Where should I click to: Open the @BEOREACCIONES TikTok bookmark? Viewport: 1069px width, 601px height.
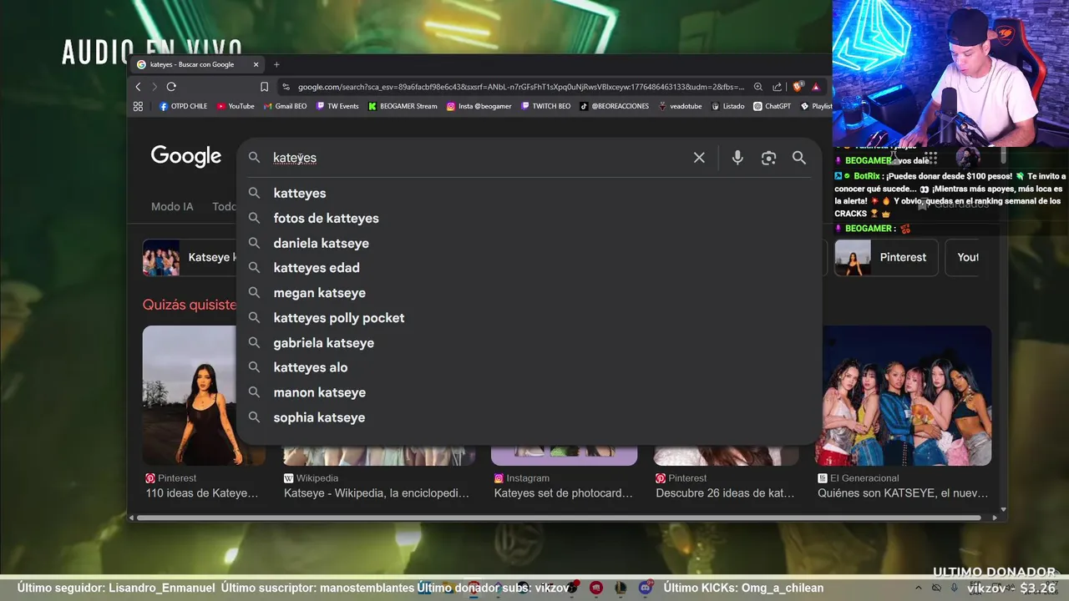[x=615, y=106]
